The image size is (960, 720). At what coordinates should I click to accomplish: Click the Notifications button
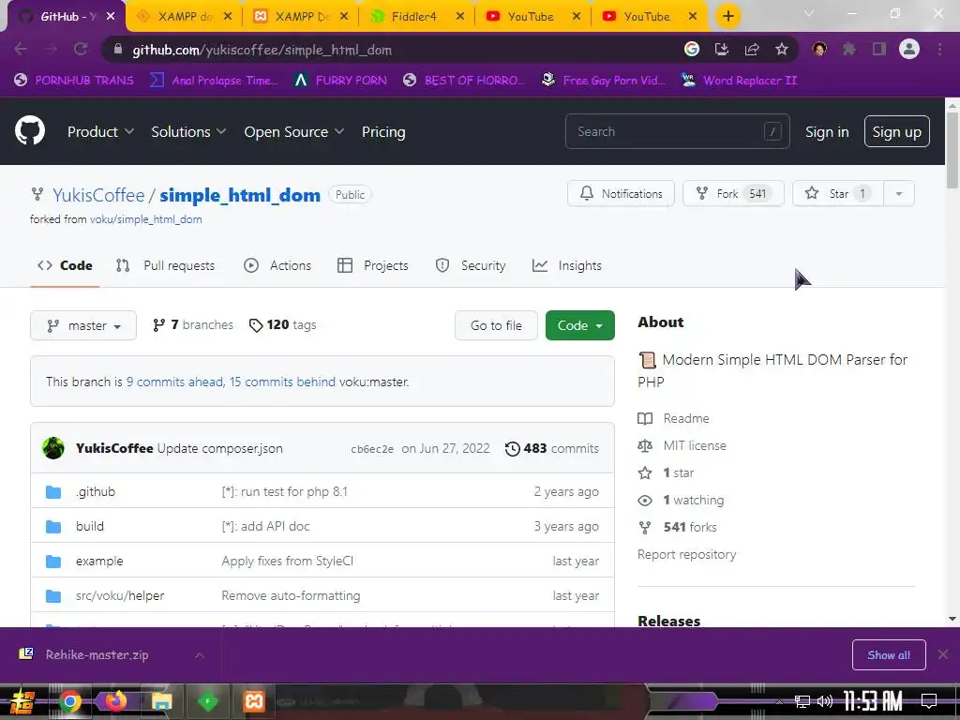[x=621, y=193]
